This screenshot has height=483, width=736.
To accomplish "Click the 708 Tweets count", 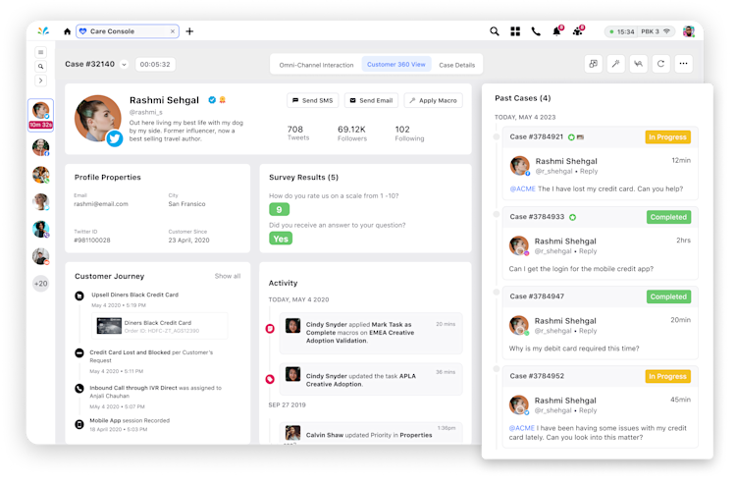I will (x=297, y=133).
